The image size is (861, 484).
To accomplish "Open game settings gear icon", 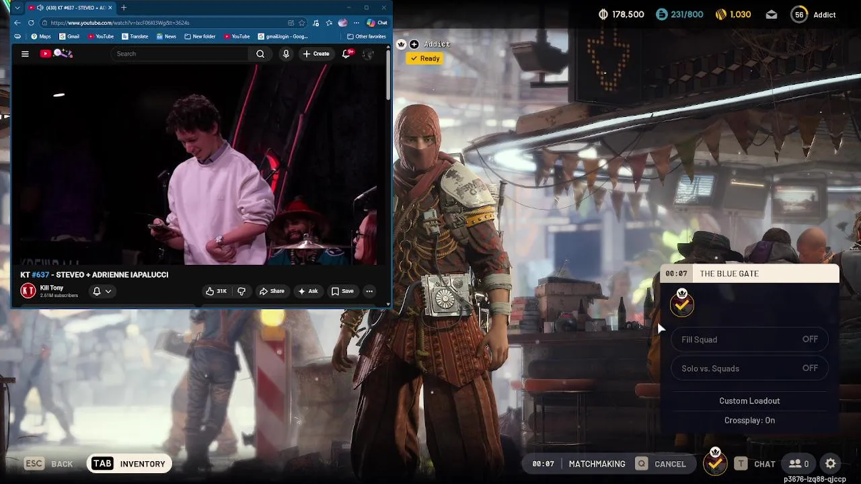I will click(x=831, y=464).
